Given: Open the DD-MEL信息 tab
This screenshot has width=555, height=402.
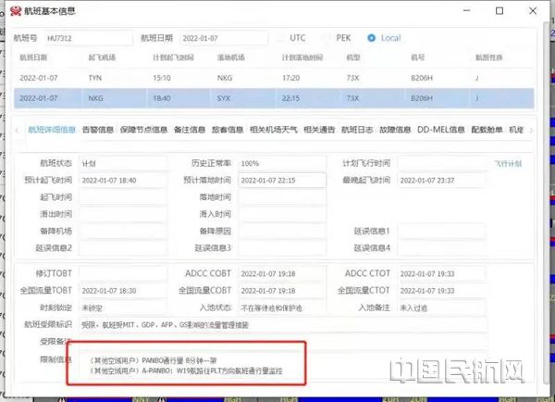Looking at the screenshot, I should pyautogui.click(x=440, y=131).
